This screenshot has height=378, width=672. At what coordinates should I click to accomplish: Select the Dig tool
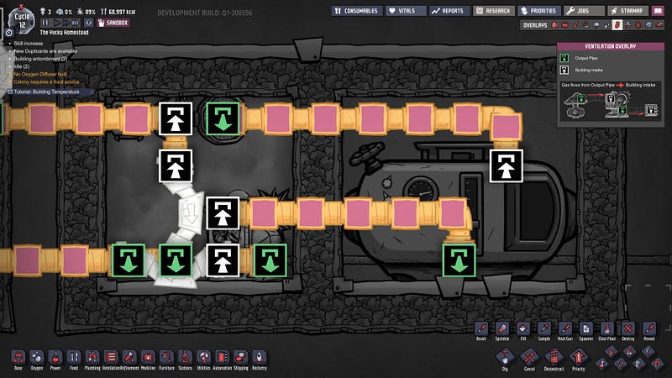(x=505, y=357)
